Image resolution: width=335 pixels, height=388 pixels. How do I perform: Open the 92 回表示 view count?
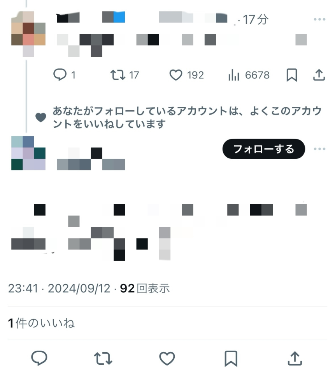point(145,288)
